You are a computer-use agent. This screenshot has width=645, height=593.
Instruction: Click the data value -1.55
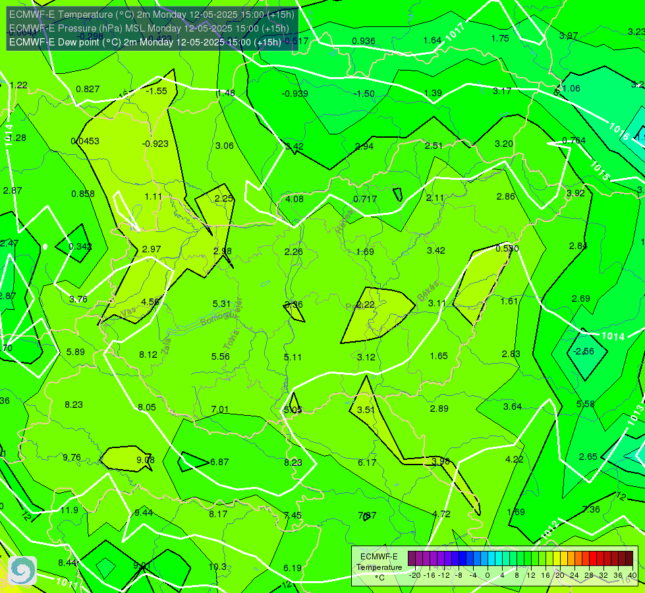coord(156,91)
